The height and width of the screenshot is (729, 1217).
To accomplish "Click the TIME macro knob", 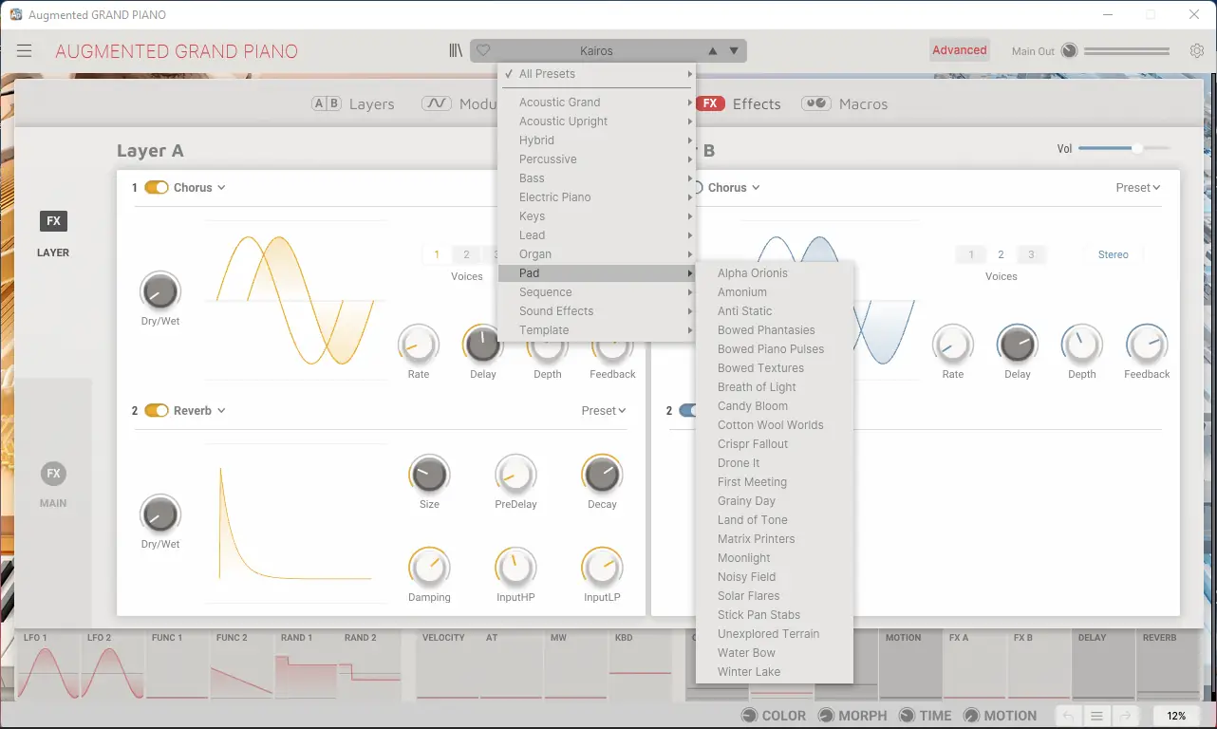I will [907, 716].
